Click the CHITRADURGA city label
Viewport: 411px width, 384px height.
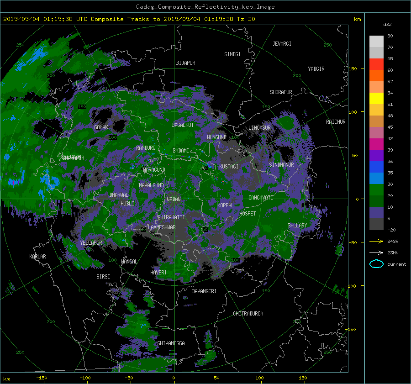click(x=248, y=314)
